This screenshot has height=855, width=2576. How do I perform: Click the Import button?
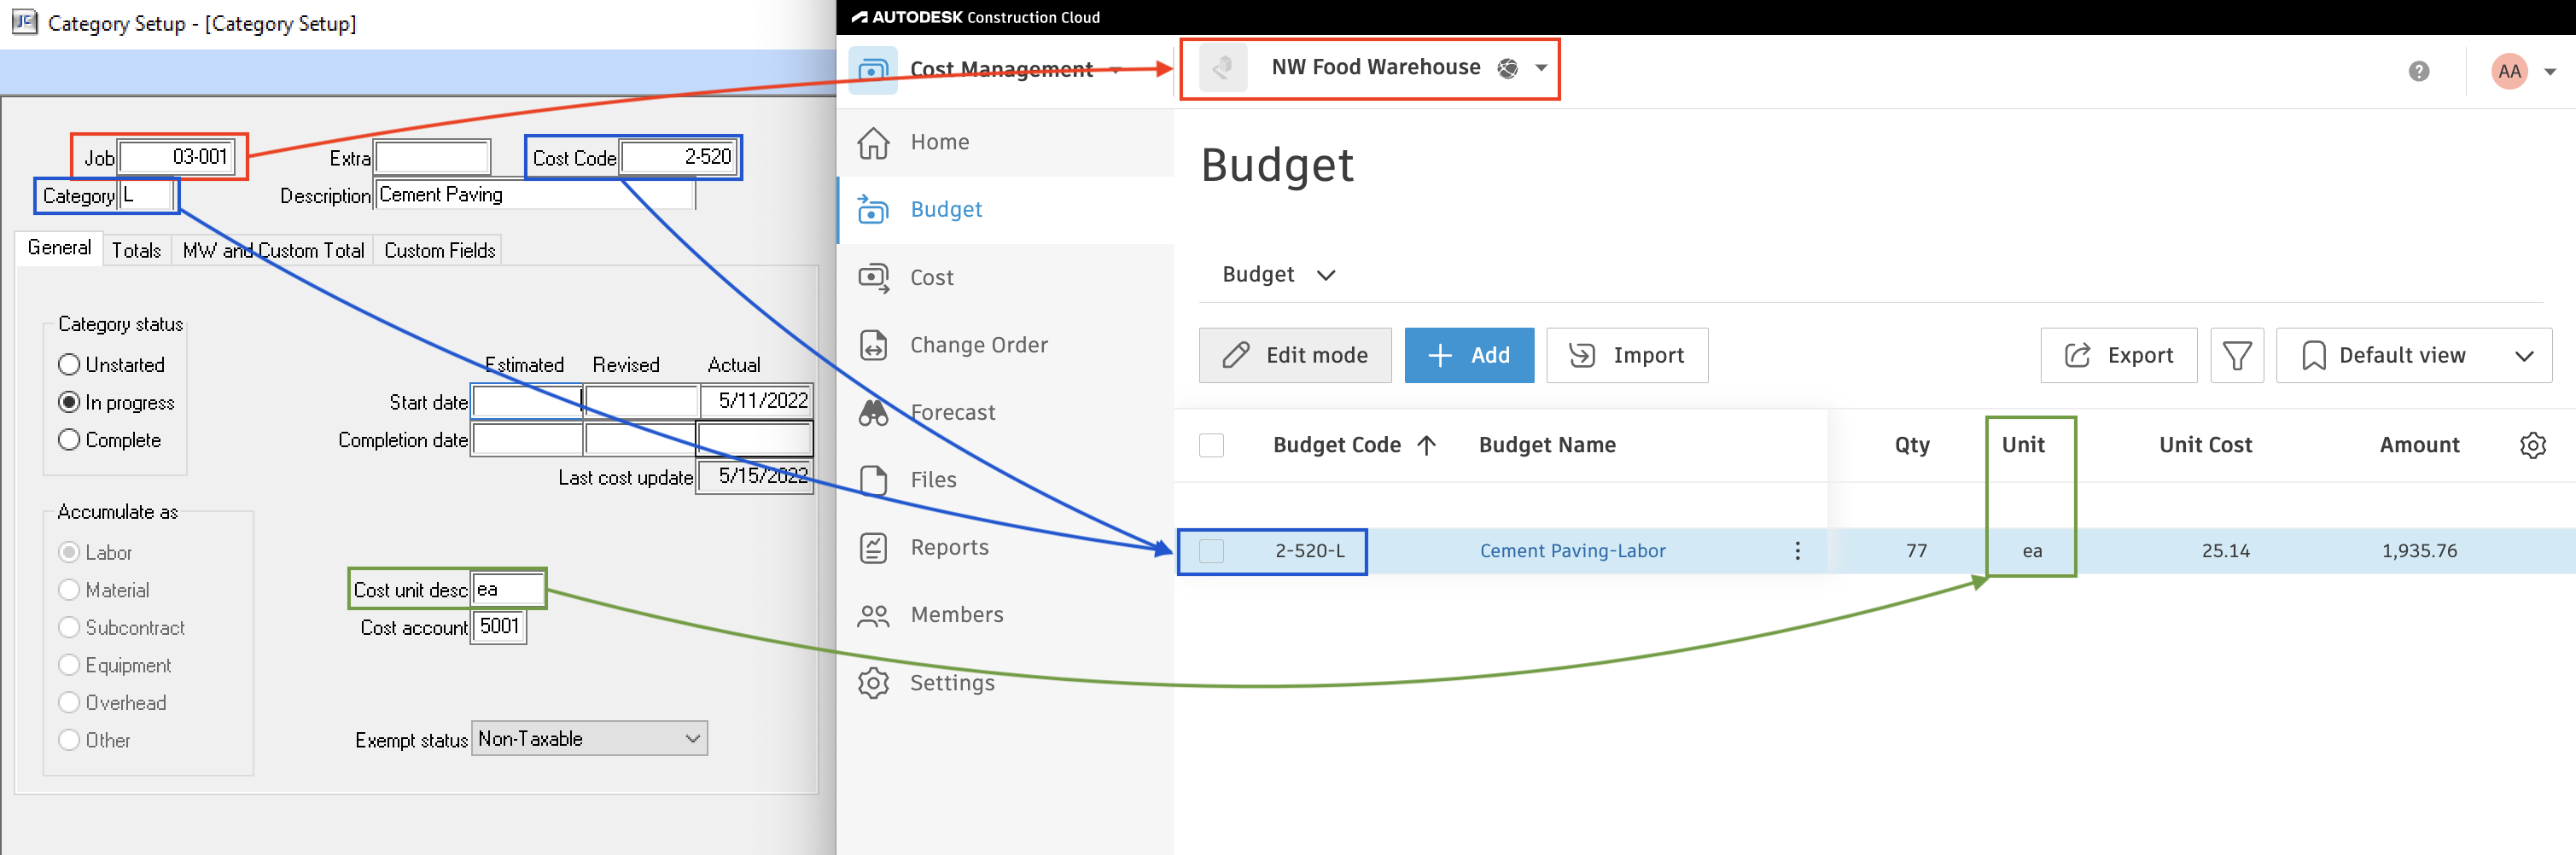coord(1627,355)
